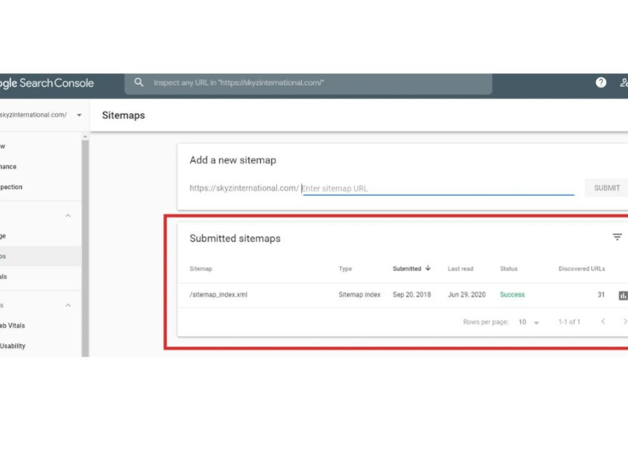Click the Discovered URLs column header
The height and width of the screenshot is (471, 628).
[x=582, y=269]
